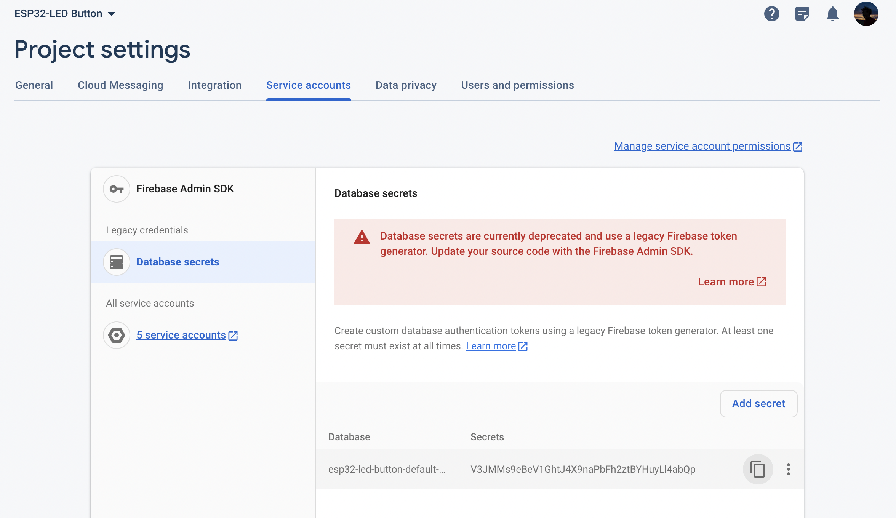The width and height of the screenshot is (896, 518).
Task: Click the user profile avatar
Action: point(866,14)
